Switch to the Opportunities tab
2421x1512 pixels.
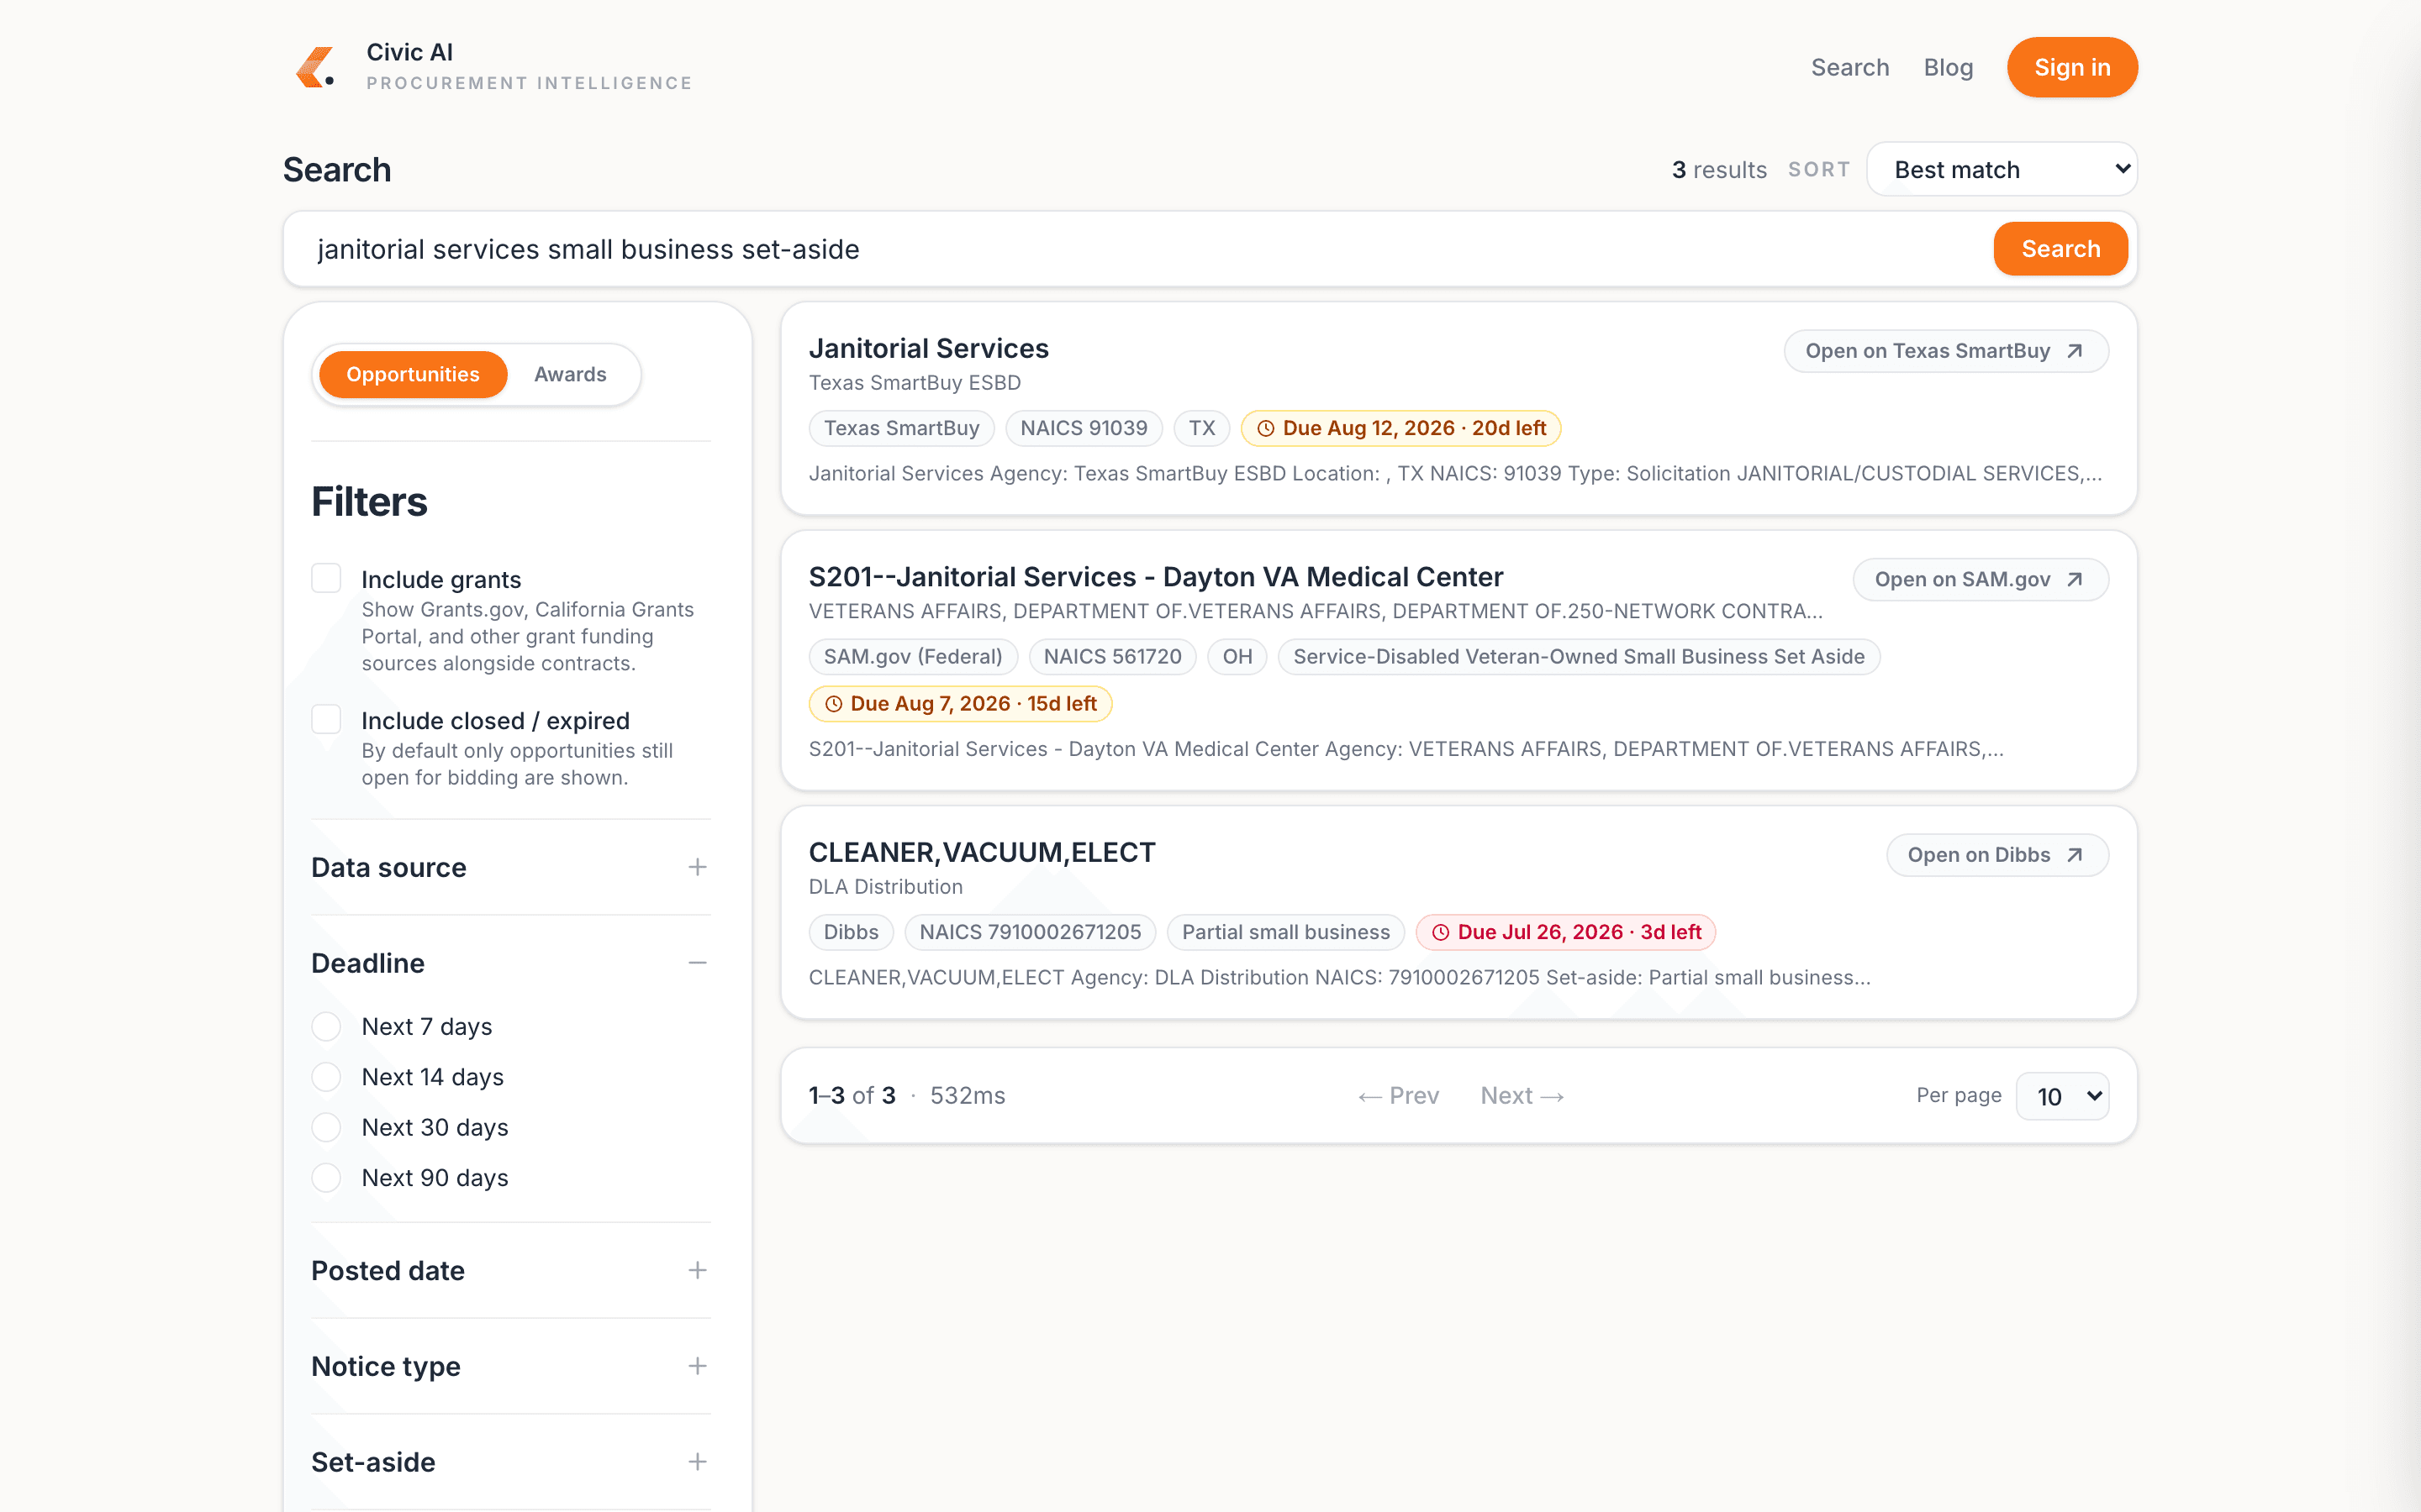tap(414, 374)
